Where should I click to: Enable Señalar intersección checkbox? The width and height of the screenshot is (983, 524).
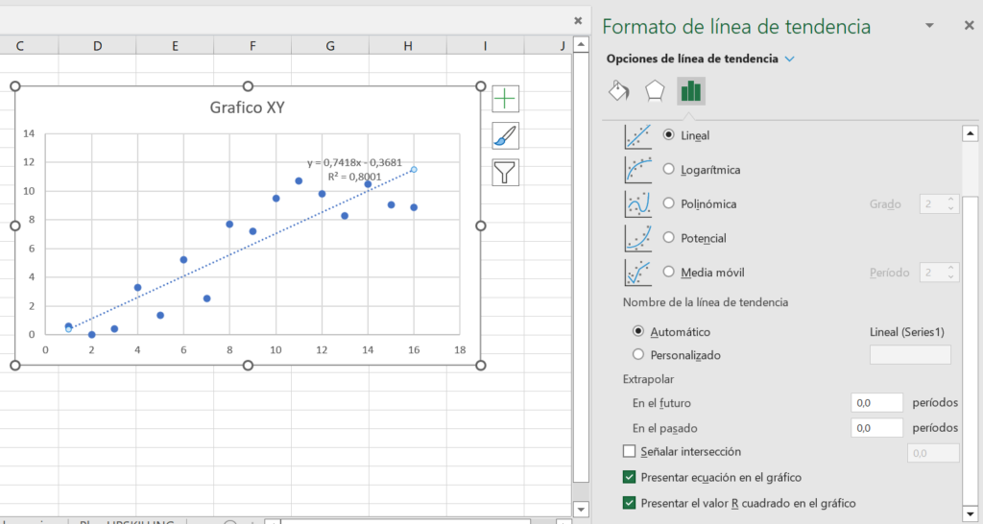630,451
